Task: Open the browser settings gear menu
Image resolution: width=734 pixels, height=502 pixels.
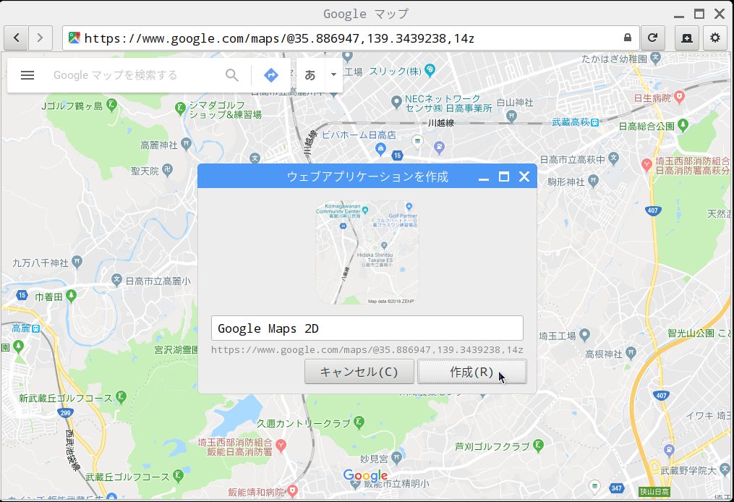Action: (x=714, y=38)
